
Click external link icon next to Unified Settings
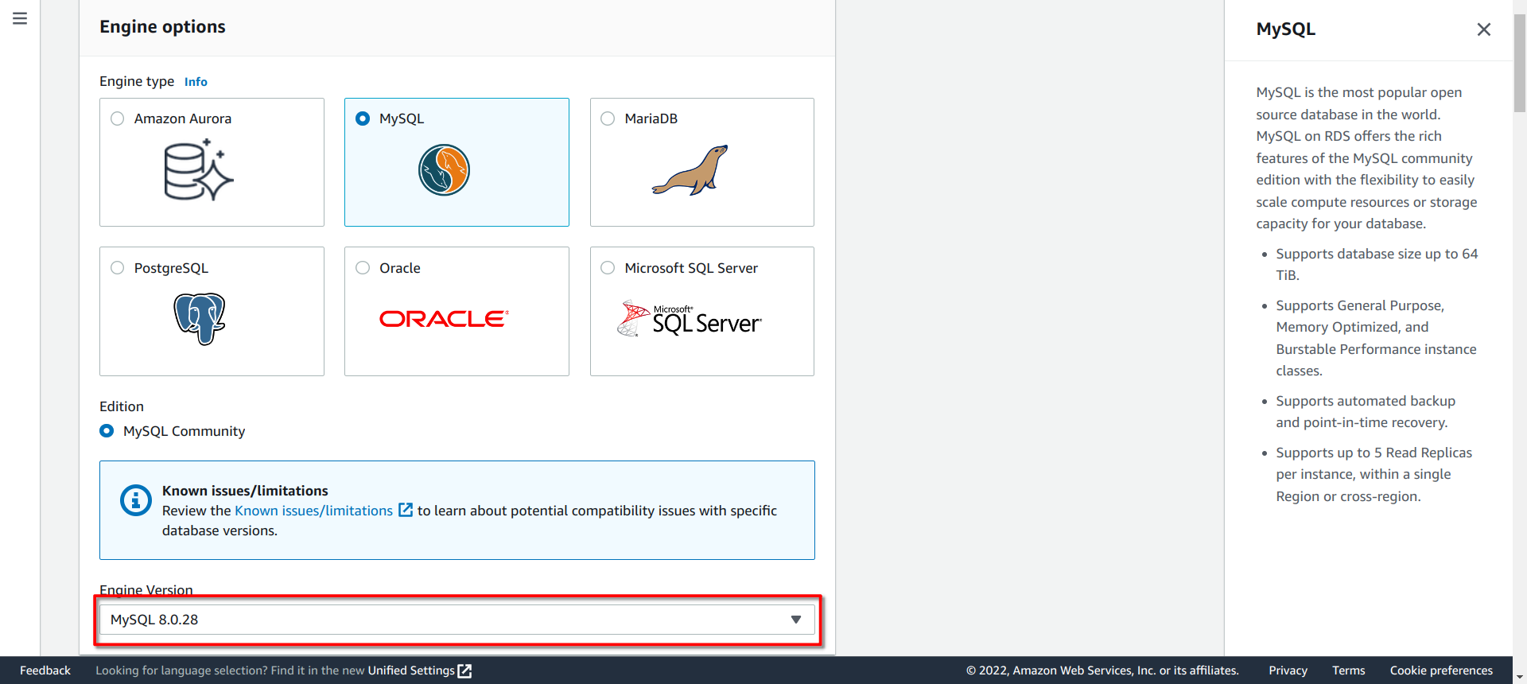(x=465, y=670)
